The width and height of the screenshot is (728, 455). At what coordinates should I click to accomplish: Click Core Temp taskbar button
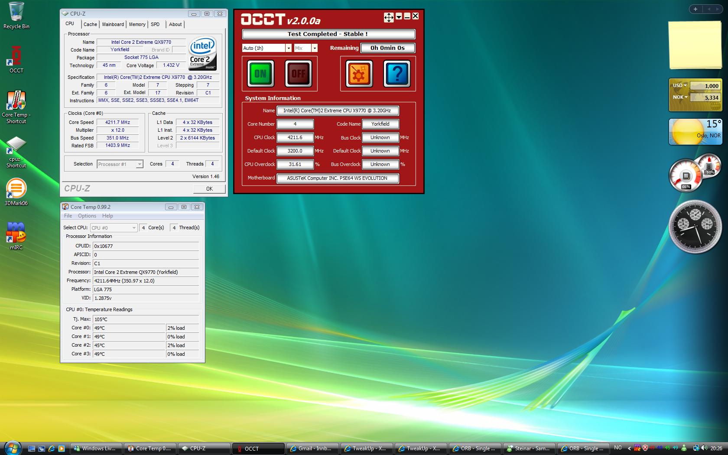coord(150,448)
